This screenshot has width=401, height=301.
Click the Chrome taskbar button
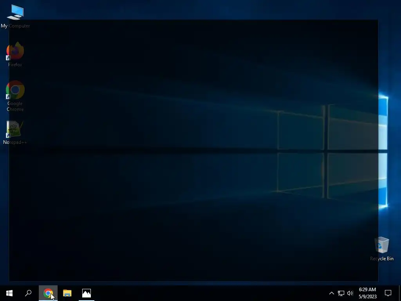coord(48,293)
